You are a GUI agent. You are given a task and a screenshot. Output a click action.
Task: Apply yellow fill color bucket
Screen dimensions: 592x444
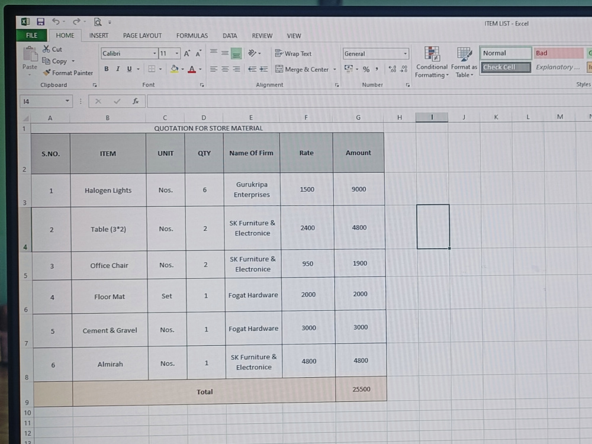coord(174,69)
